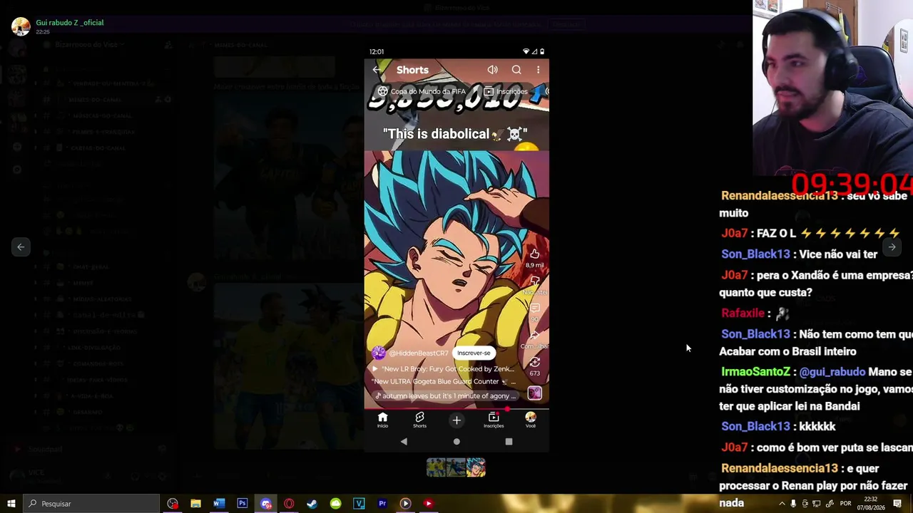Open the taskbar clock showing 22:32
913x513 pixels.
(870, 504)
